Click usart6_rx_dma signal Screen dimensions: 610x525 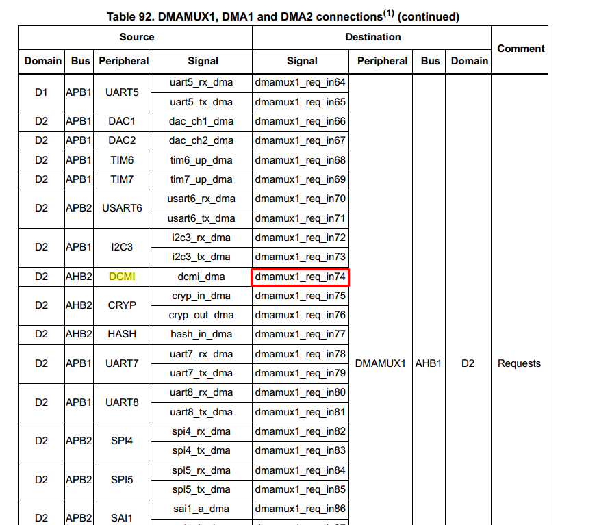tap(201, 199)
